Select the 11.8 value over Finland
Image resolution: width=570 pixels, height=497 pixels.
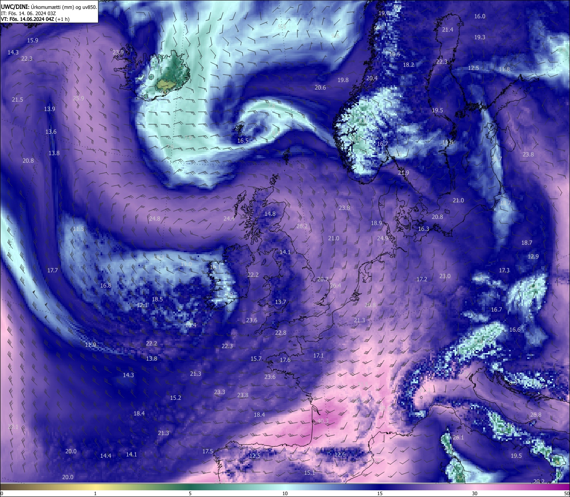point(504,69)
